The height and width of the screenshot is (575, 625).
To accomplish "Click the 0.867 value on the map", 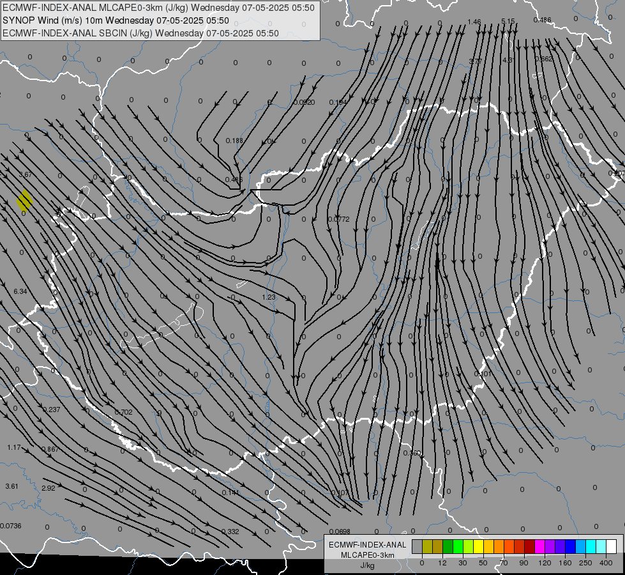I will click(x=50, y=449).
